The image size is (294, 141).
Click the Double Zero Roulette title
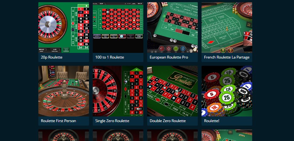pyautogui.click(x=168, y=121)
